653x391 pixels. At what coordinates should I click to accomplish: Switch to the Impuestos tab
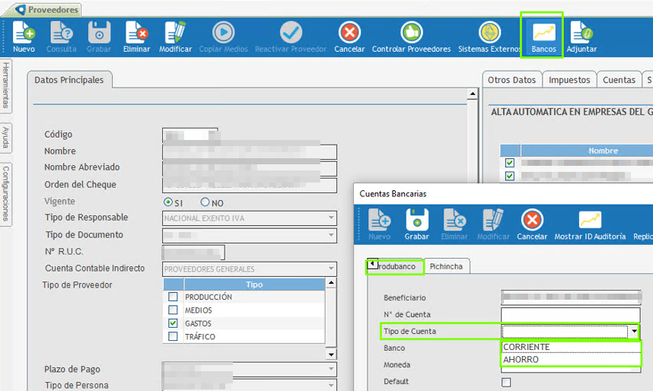569,80
